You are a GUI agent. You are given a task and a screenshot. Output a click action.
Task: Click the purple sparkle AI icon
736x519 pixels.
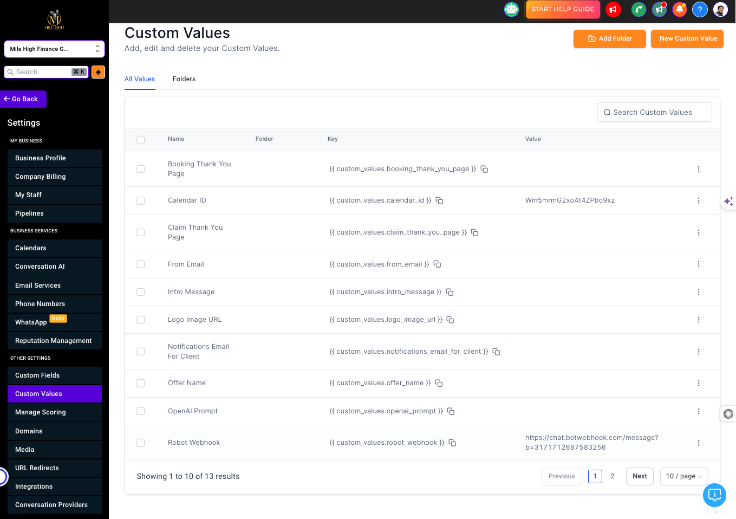[x=728, y=201]
